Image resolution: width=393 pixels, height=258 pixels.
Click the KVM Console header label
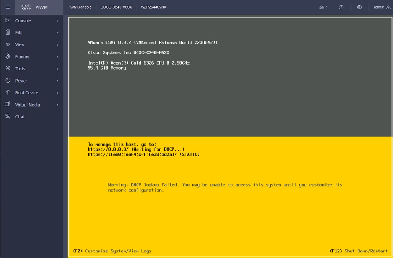80,7
